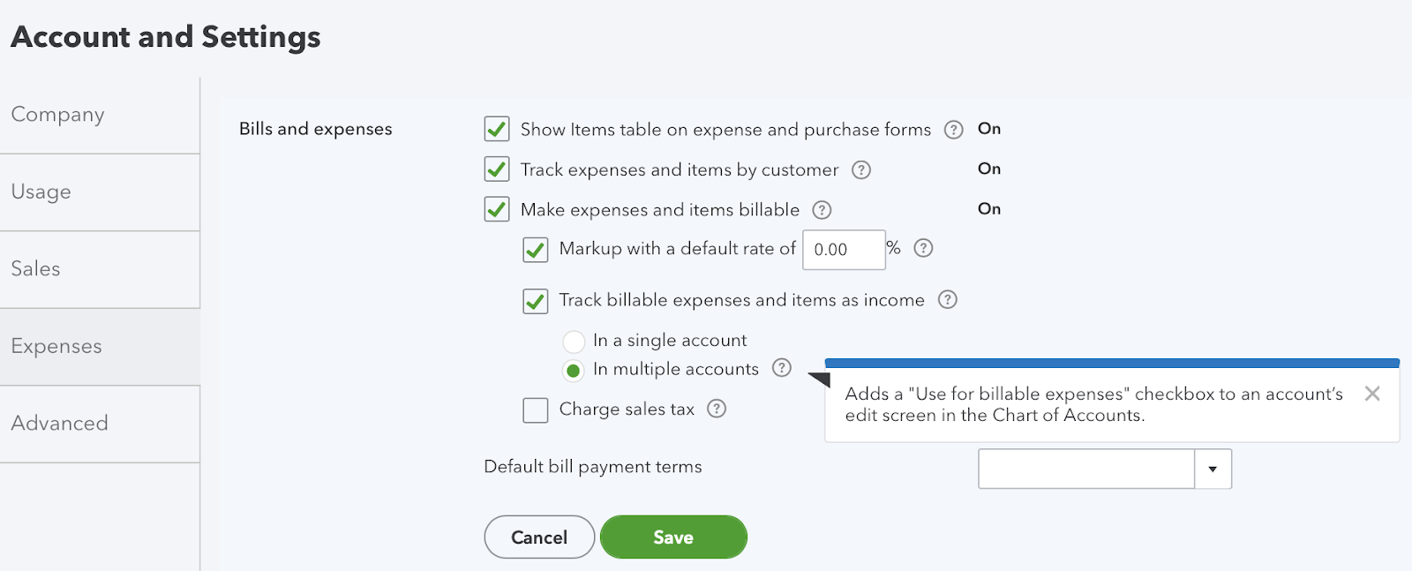
Task: Cancel the settings changes
Action: [x=539, y=537]
